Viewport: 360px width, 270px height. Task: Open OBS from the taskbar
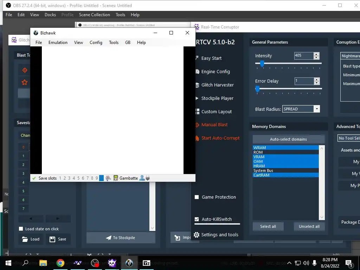95,263
